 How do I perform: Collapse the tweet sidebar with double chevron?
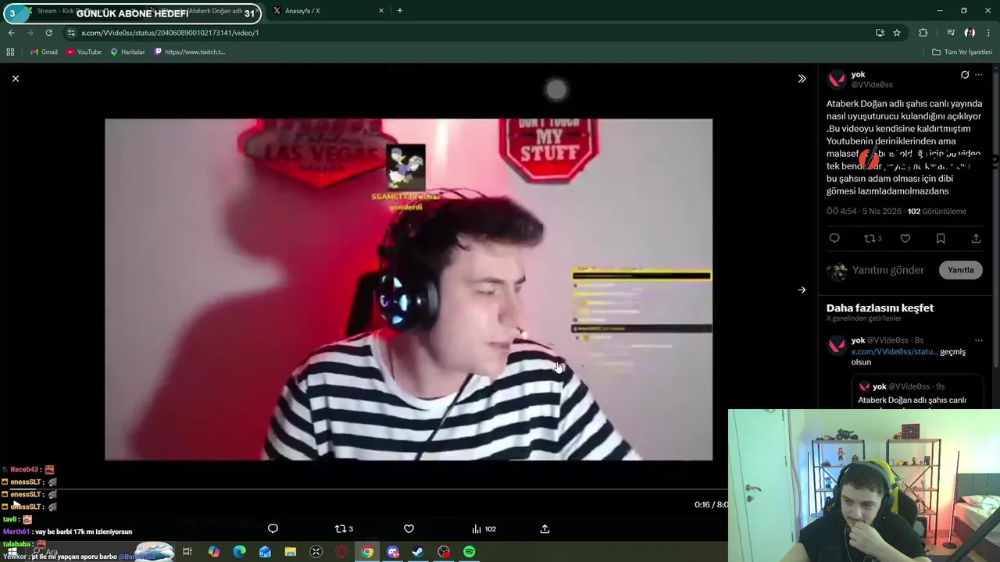point(802,78)
